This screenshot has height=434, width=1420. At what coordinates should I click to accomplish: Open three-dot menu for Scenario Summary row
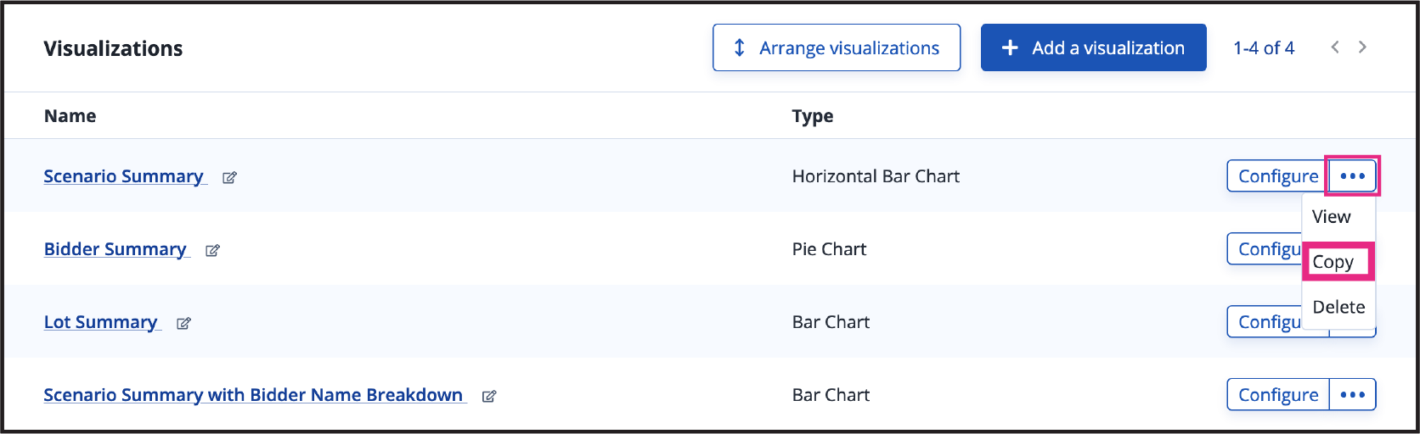coord(1352,176)
